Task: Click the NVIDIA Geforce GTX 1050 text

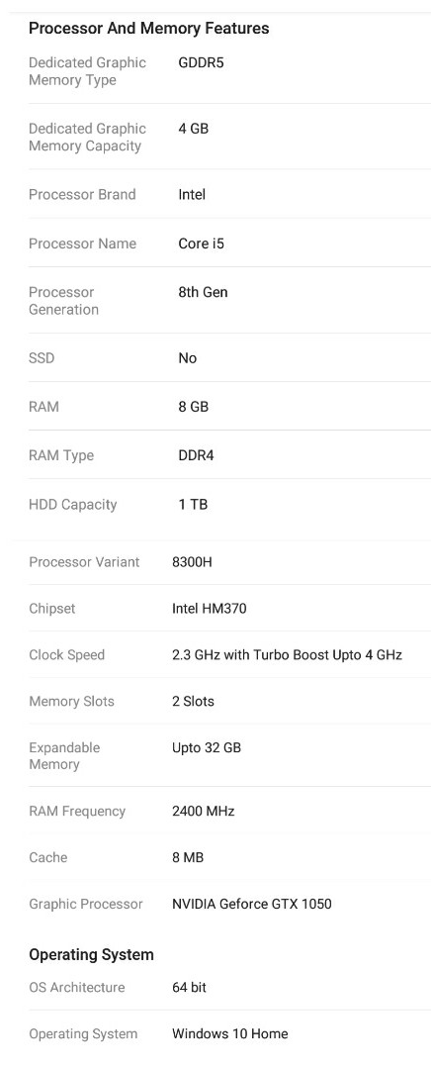Action: tap(252, 904)
